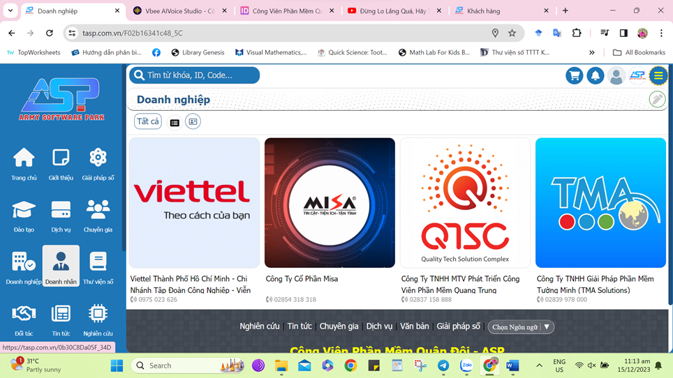The height and width of the screenshot is (378, 673).
Task: Click the pencil edit icon
Action: tap(657, 100)
